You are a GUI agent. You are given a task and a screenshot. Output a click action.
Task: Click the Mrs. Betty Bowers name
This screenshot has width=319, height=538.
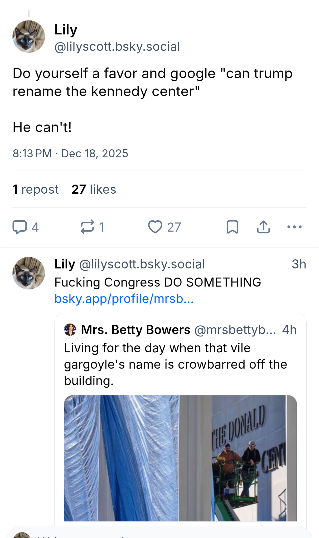[x=136, y=330]
